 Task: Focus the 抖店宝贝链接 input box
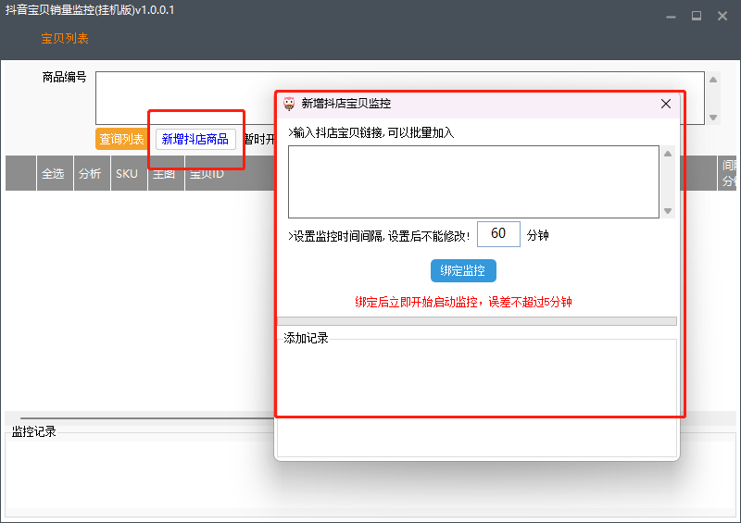(x=473, y=181)
